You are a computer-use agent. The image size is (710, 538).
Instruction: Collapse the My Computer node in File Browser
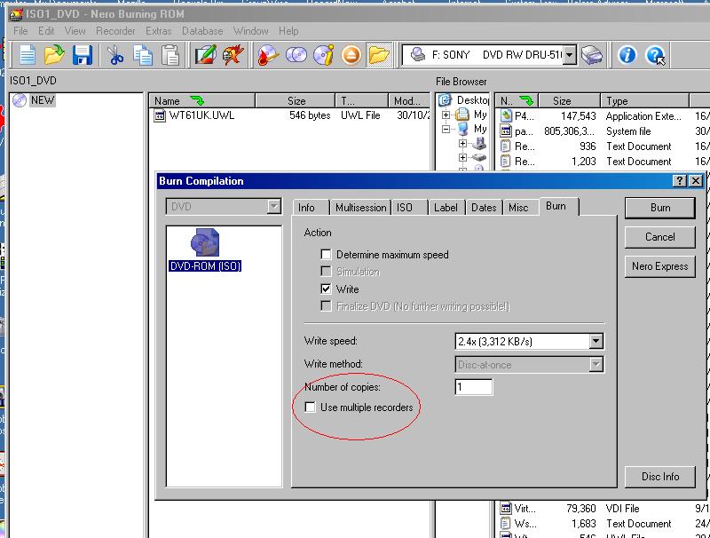(x=446, y=130)
